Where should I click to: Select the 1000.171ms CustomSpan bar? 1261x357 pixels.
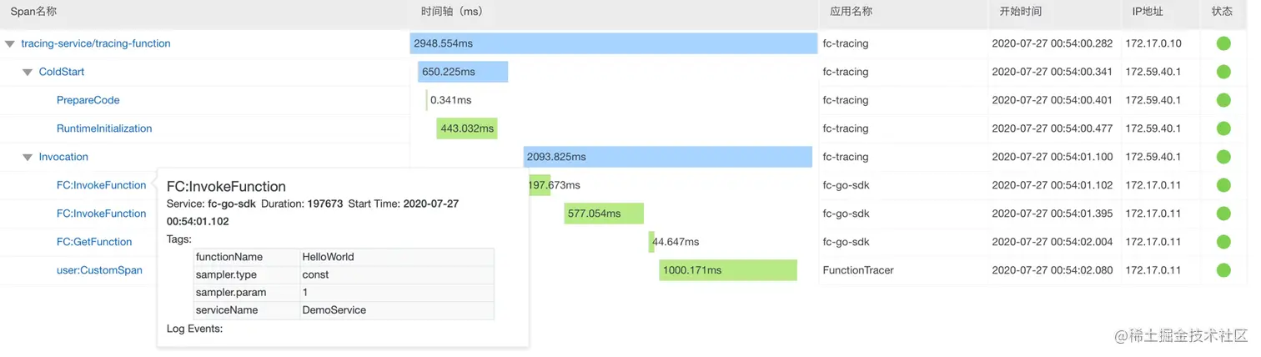coord(728,270)
